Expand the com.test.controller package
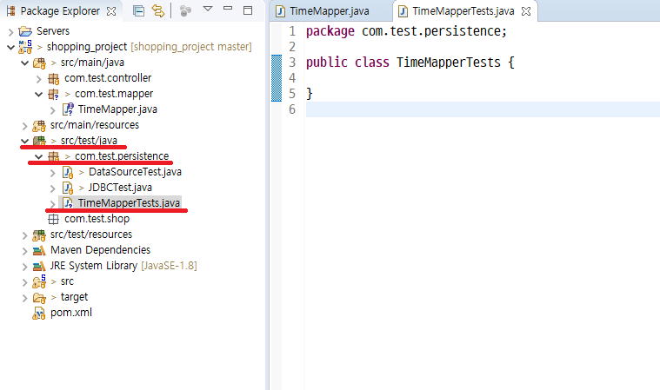 pos(39,78)
